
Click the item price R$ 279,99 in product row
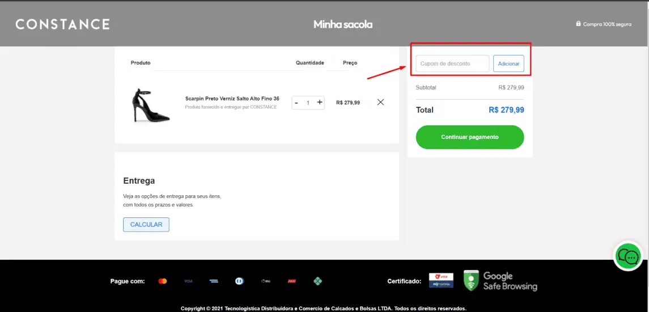coord(348,103)
